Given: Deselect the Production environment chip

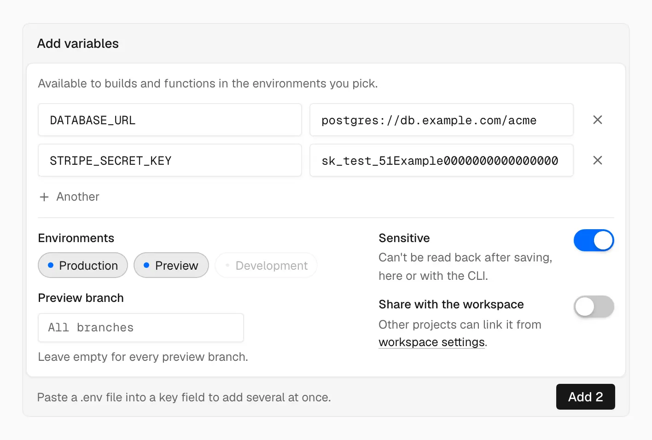Looking at the screenshot, I should pyautogui.click(x=83, y=265).
